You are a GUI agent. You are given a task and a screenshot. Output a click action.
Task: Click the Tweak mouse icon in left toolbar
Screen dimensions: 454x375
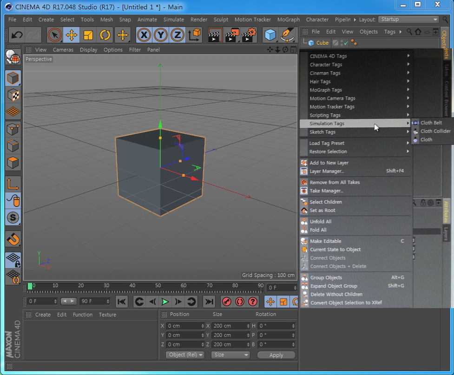(13, 200)
